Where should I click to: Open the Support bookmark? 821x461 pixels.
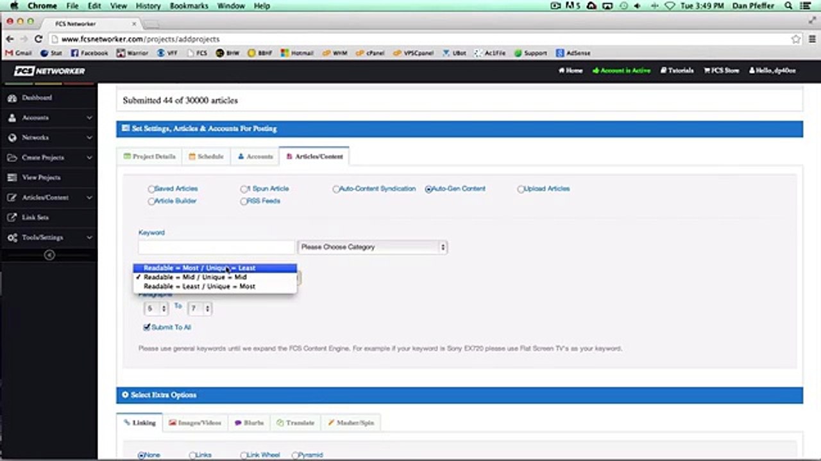pos(530,53)
